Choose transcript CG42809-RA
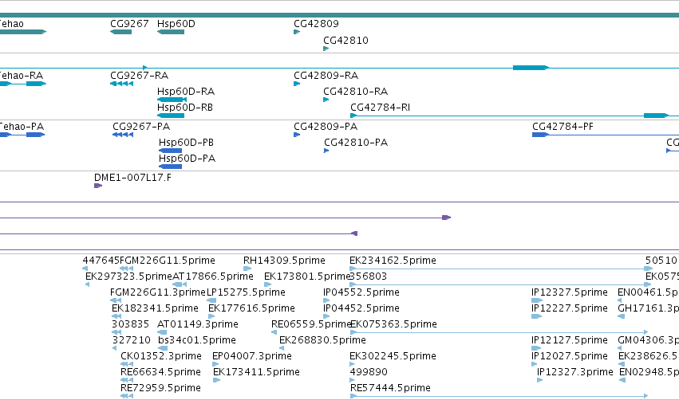The width and height of the screenshot is (679, 400). tap(326, 75)
